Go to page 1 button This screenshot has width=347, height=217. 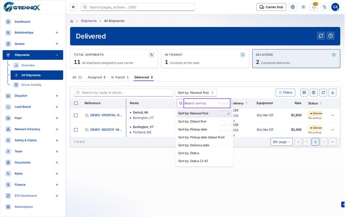[x=315, y=142]
